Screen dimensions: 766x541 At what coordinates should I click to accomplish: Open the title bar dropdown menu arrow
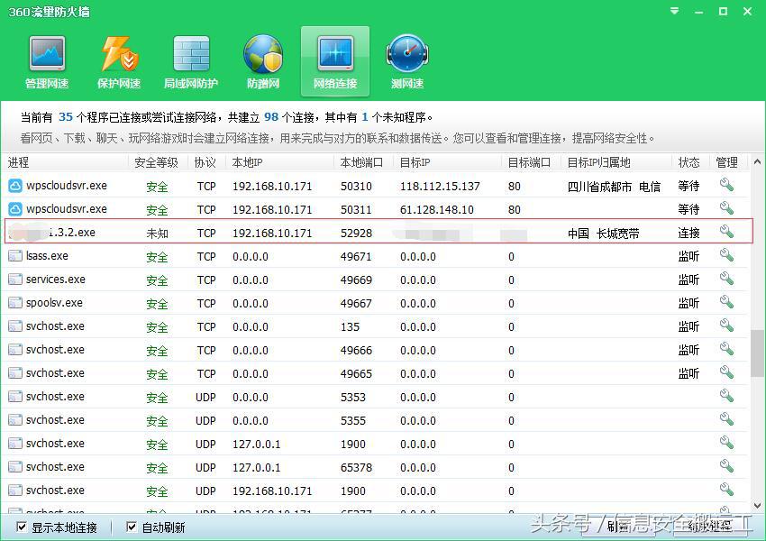click(672, 12)
